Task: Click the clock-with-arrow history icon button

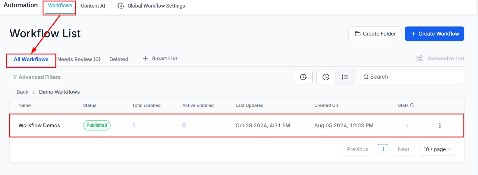Action: pyautogui.click(x=303, y=77)
